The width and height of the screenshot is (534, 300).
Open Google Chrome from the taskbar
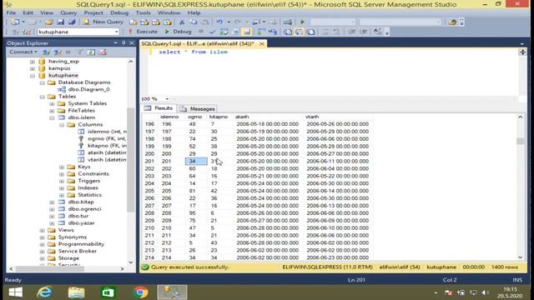click(141, 292)
